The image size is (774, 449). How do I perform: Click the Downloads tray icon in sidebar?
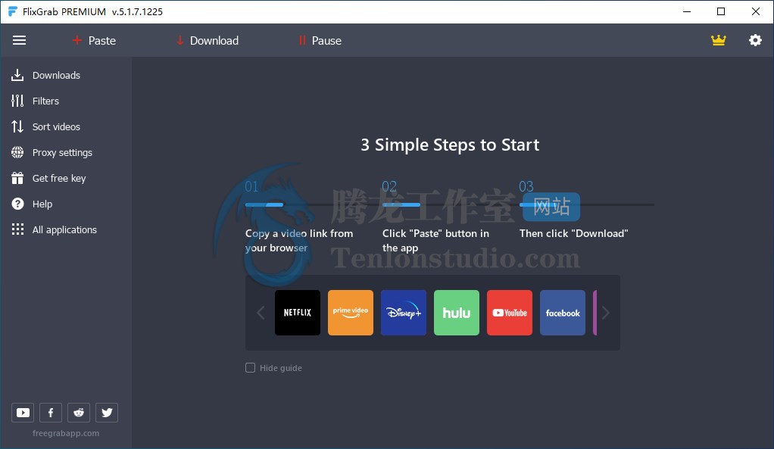point(17,75)
